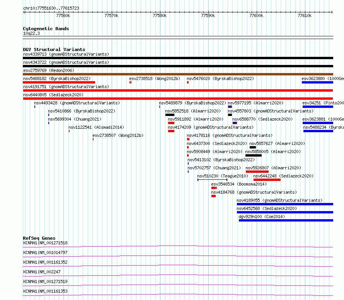344x300 pixels.
Task: Click nsv5410866 (ByrskaBishop2022) label
Action: pos(82,111)
